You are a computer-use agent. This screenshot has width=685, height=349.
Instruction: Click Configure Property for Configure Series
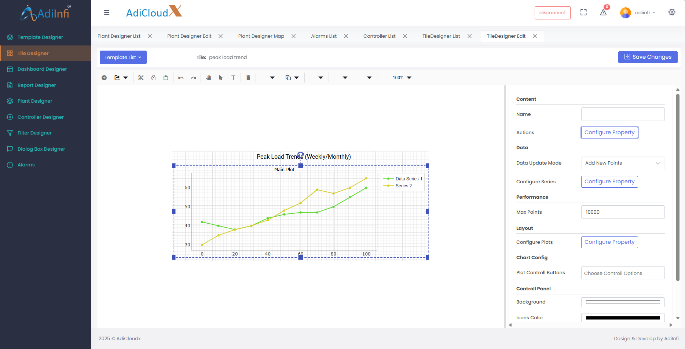click(609, 181)
